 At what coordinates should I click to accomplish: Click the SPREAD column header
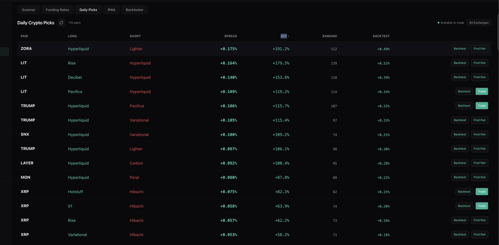[230, 36]
